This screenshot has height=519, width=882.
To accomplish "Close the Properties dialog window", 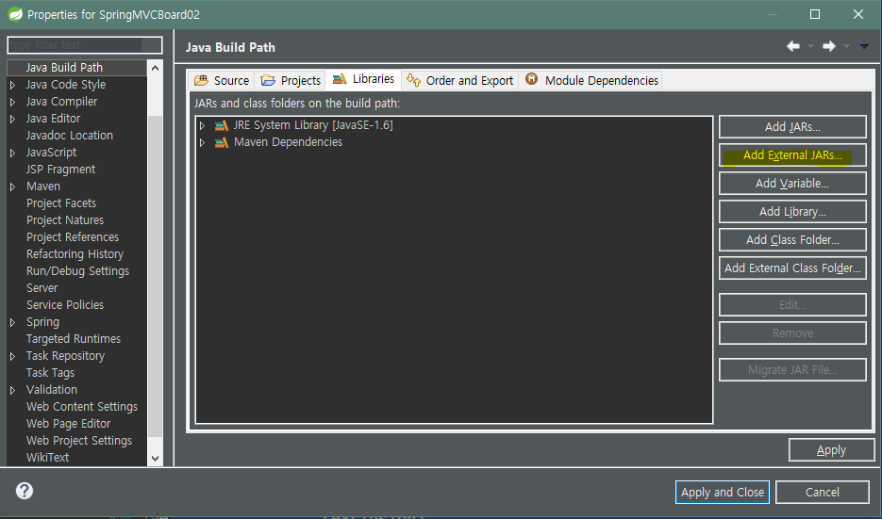I will pyautogui.click(x=857, y=14).
